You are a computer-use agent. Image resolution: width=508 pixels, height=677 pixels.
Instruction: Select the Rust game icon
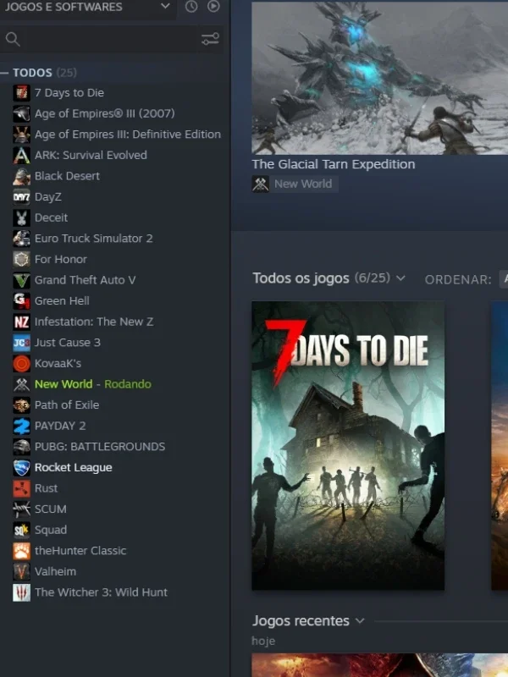pyautogui.click(x=21, y=488)
